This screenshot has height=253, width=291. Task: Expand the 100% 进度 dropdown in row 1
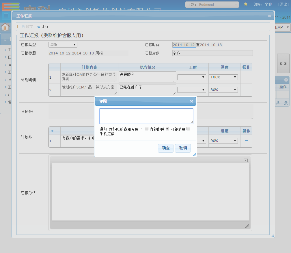click(223, 77)
